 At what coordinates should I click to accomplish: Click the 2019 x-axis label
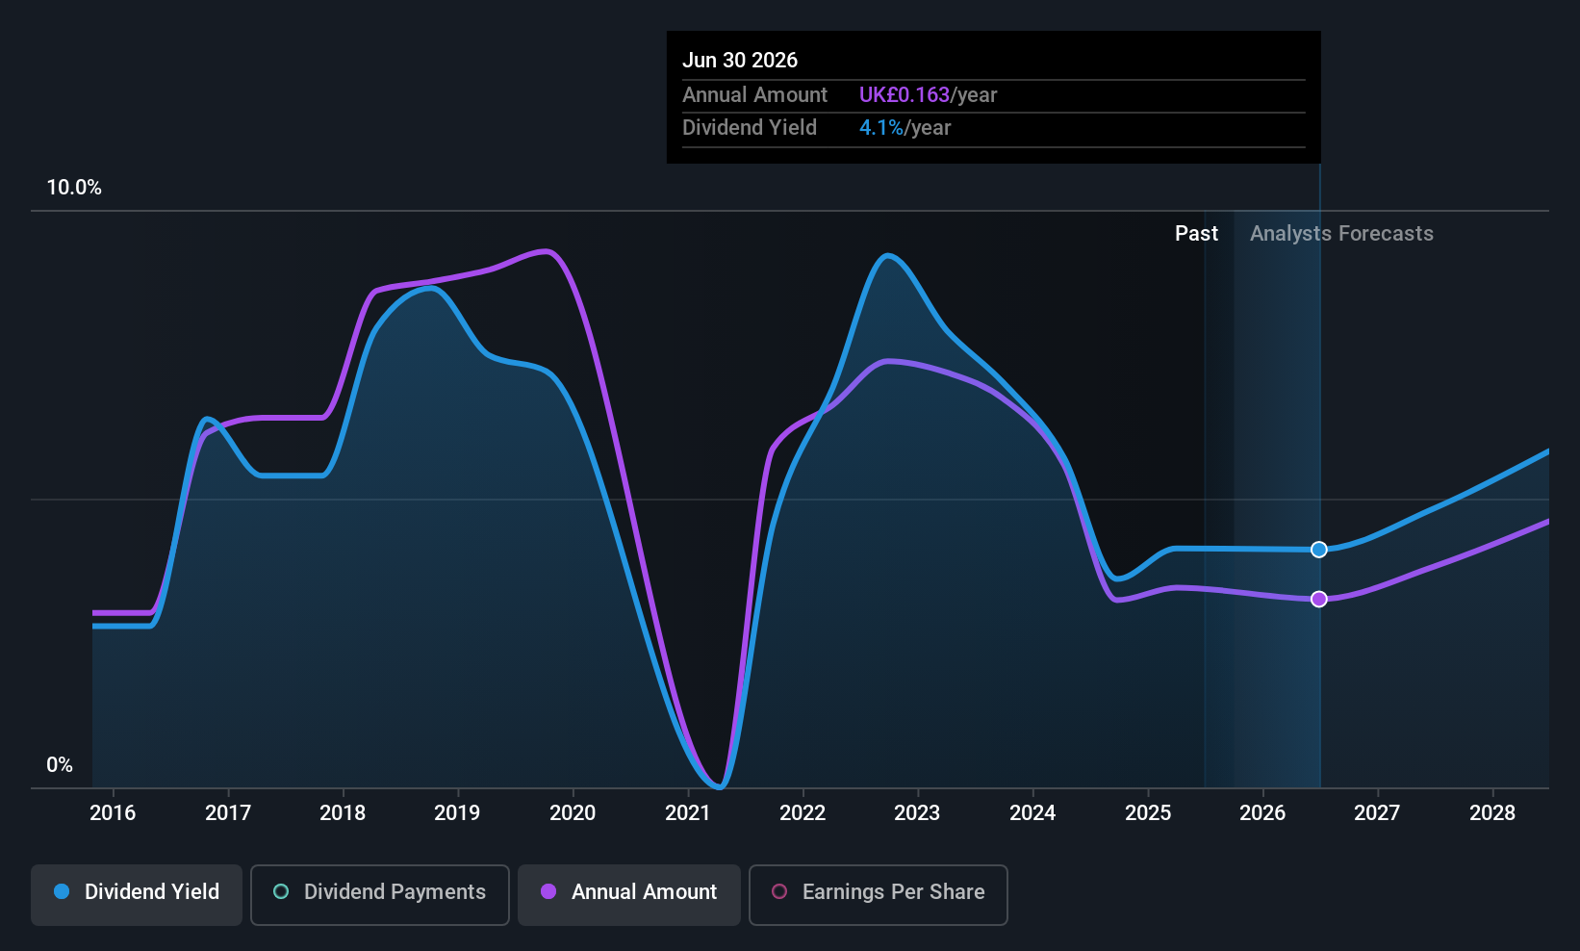coord(457,813)
